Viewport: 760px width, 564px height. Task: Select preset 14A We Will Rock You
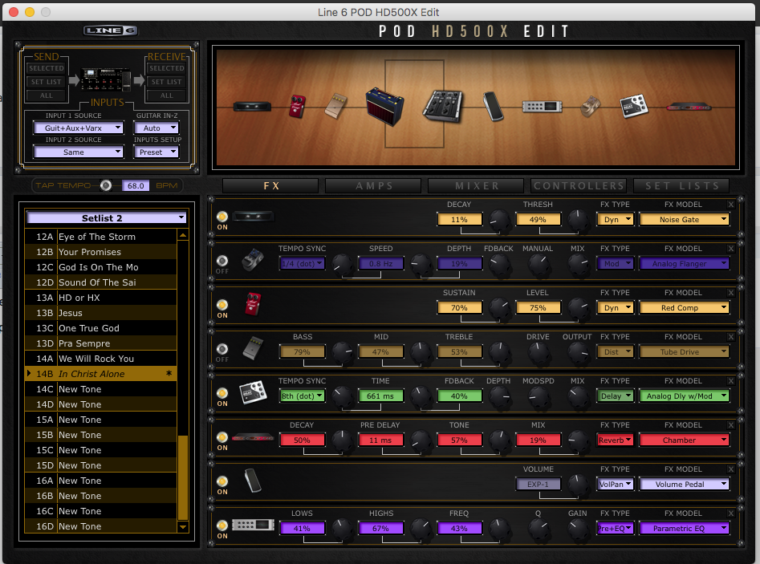pos(96,359)
